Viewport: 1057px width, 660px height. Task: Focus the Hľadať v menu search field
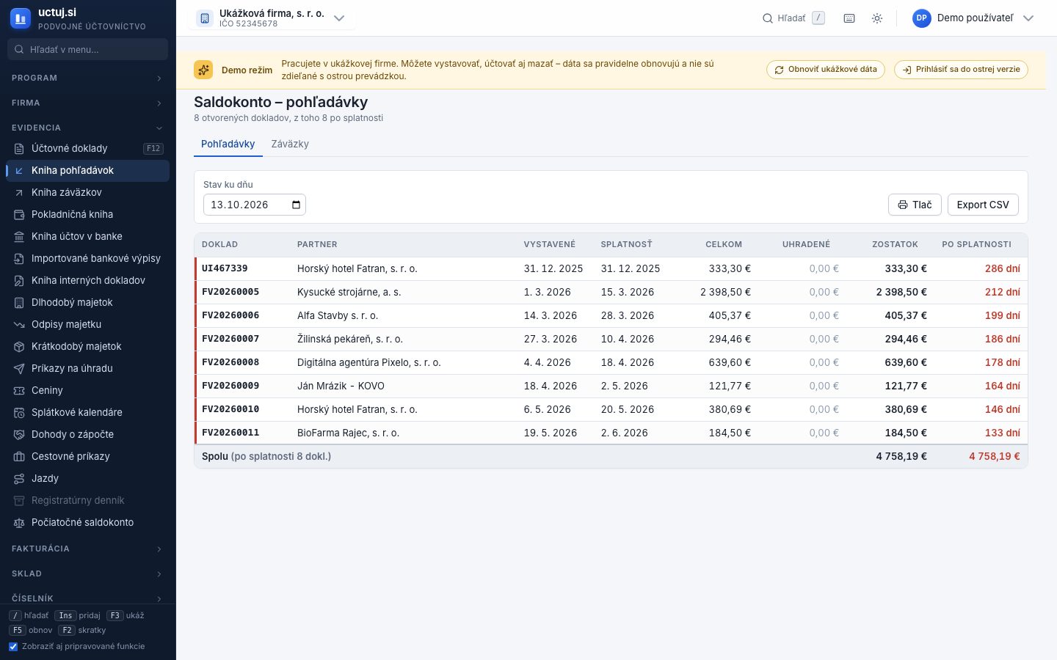tap(87, 49)
